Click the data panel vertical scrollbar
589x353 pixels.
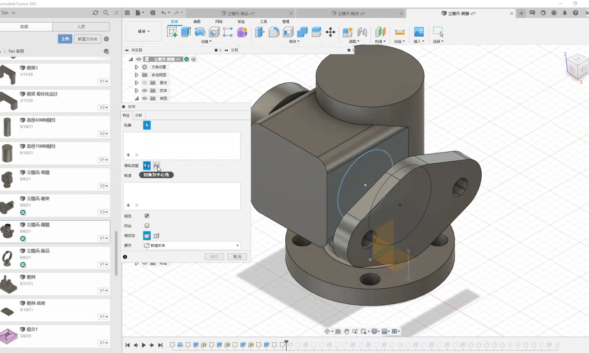(116, 253)
